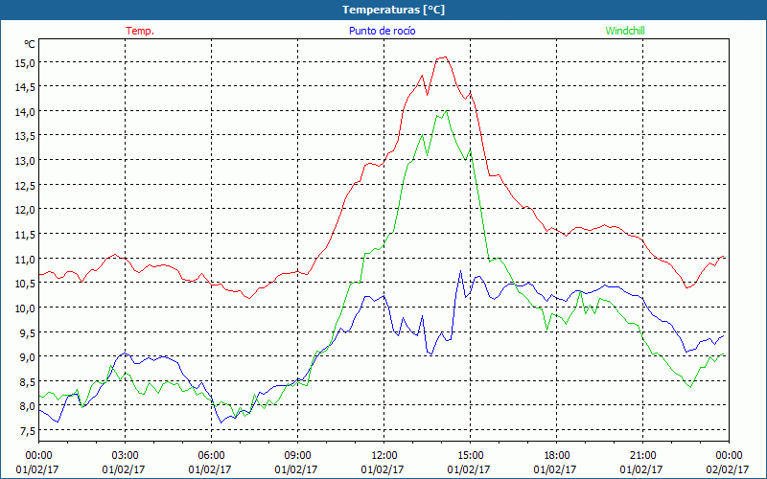Click the 10,0 y-axis value
The width and height of the screenshot is (767, 479).
tap(25, 308)
